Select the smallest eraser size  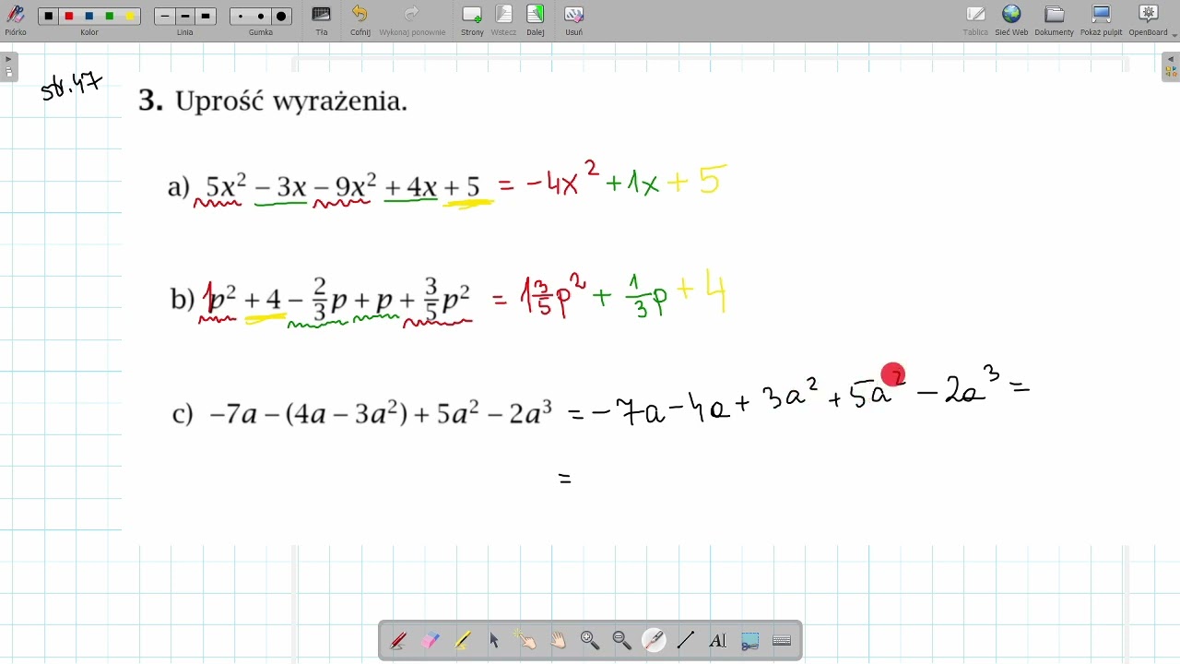tap(241, 17)
